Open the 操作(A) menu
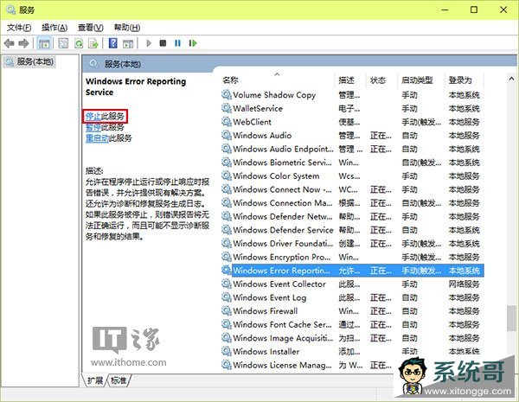Screen dimensions: 519x402 click(x=54, y=28)
